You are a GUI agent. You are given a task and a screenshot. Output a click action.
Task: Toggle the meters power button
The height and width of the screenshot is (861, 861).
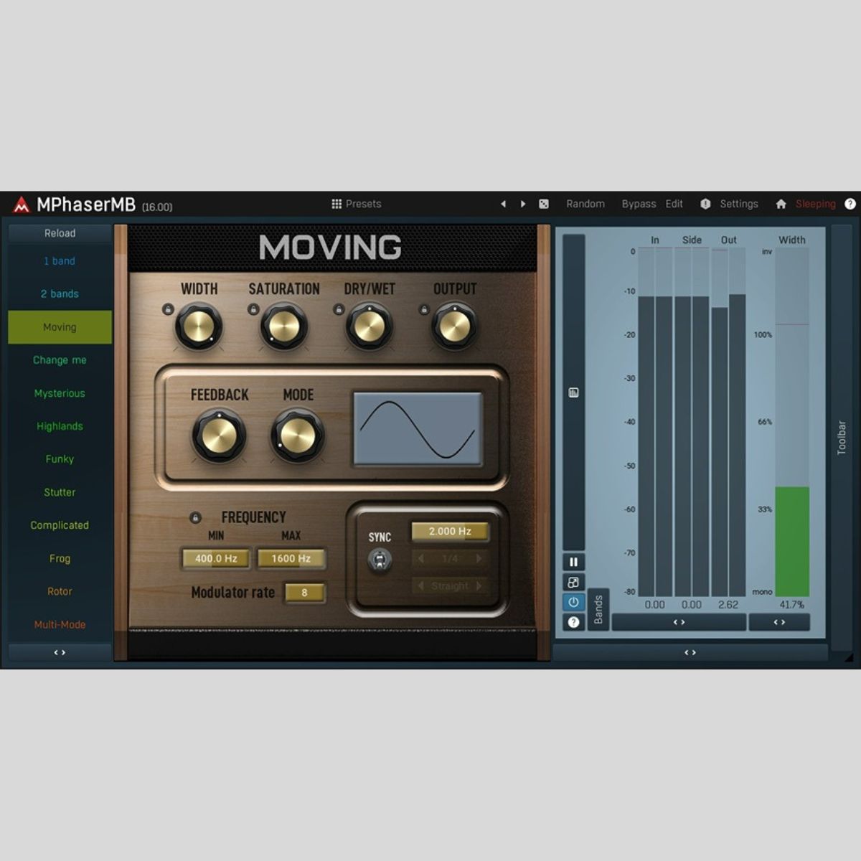point(573,602)
